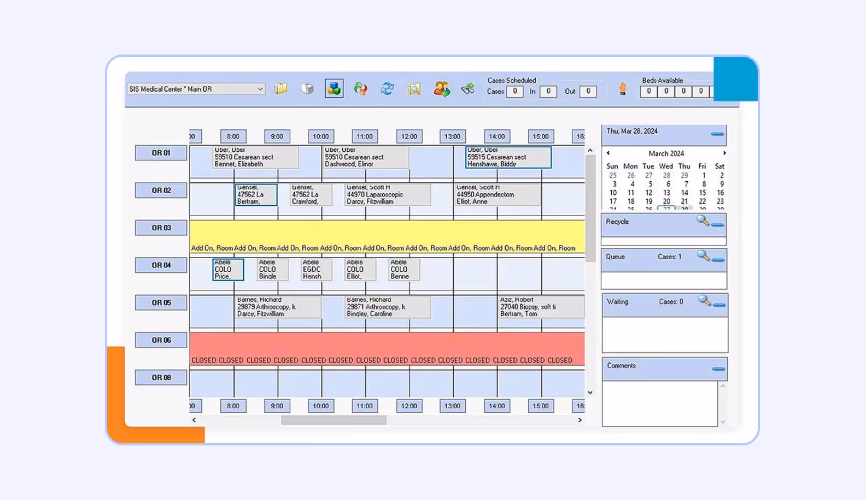The width and height of the screenshot is (866, 500).
Task: Select Aziz Biopsy case for Bertram, Tom
Action: tap(541, 307)
